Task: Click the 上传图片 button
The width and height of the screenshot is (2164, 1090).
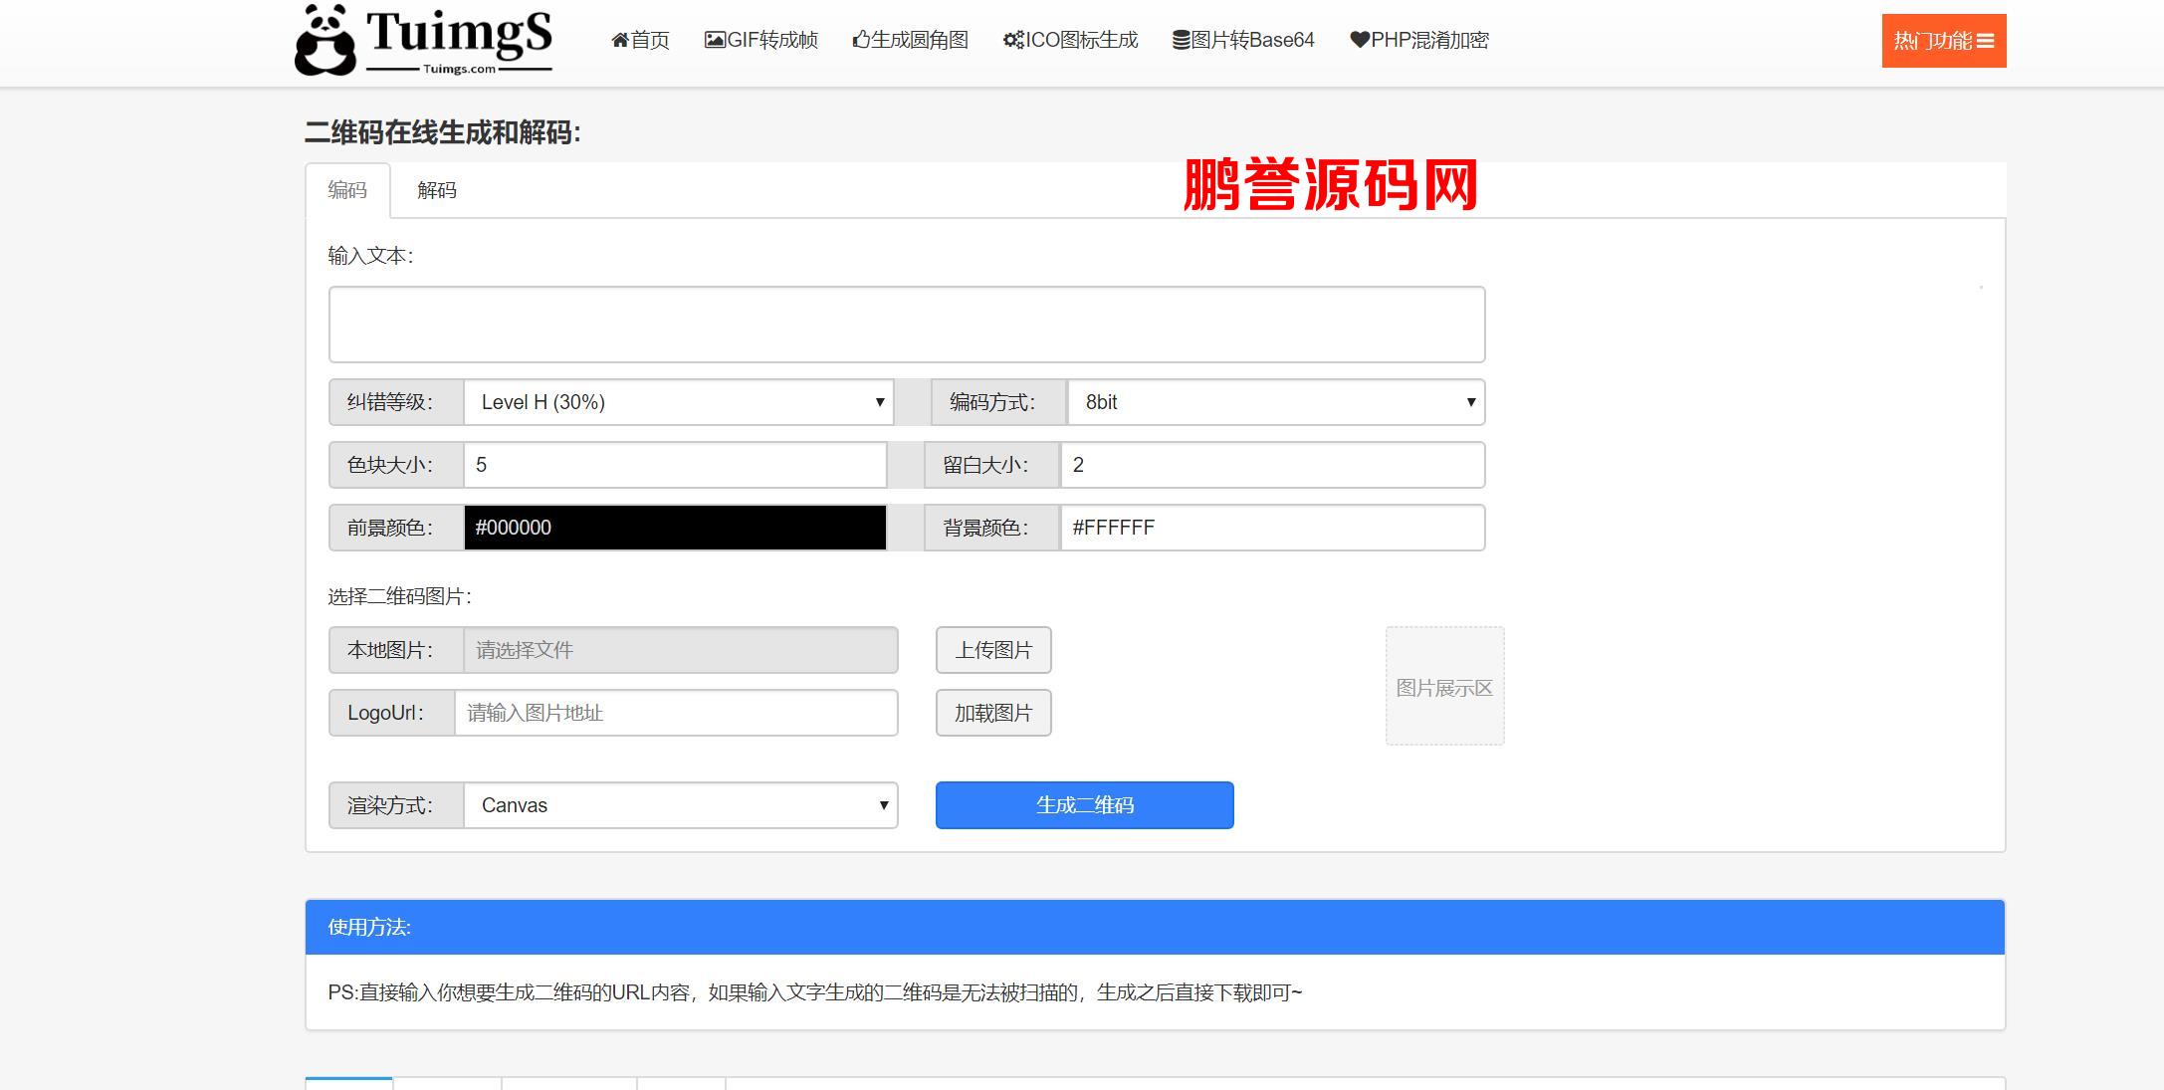Action: (993, 650)
